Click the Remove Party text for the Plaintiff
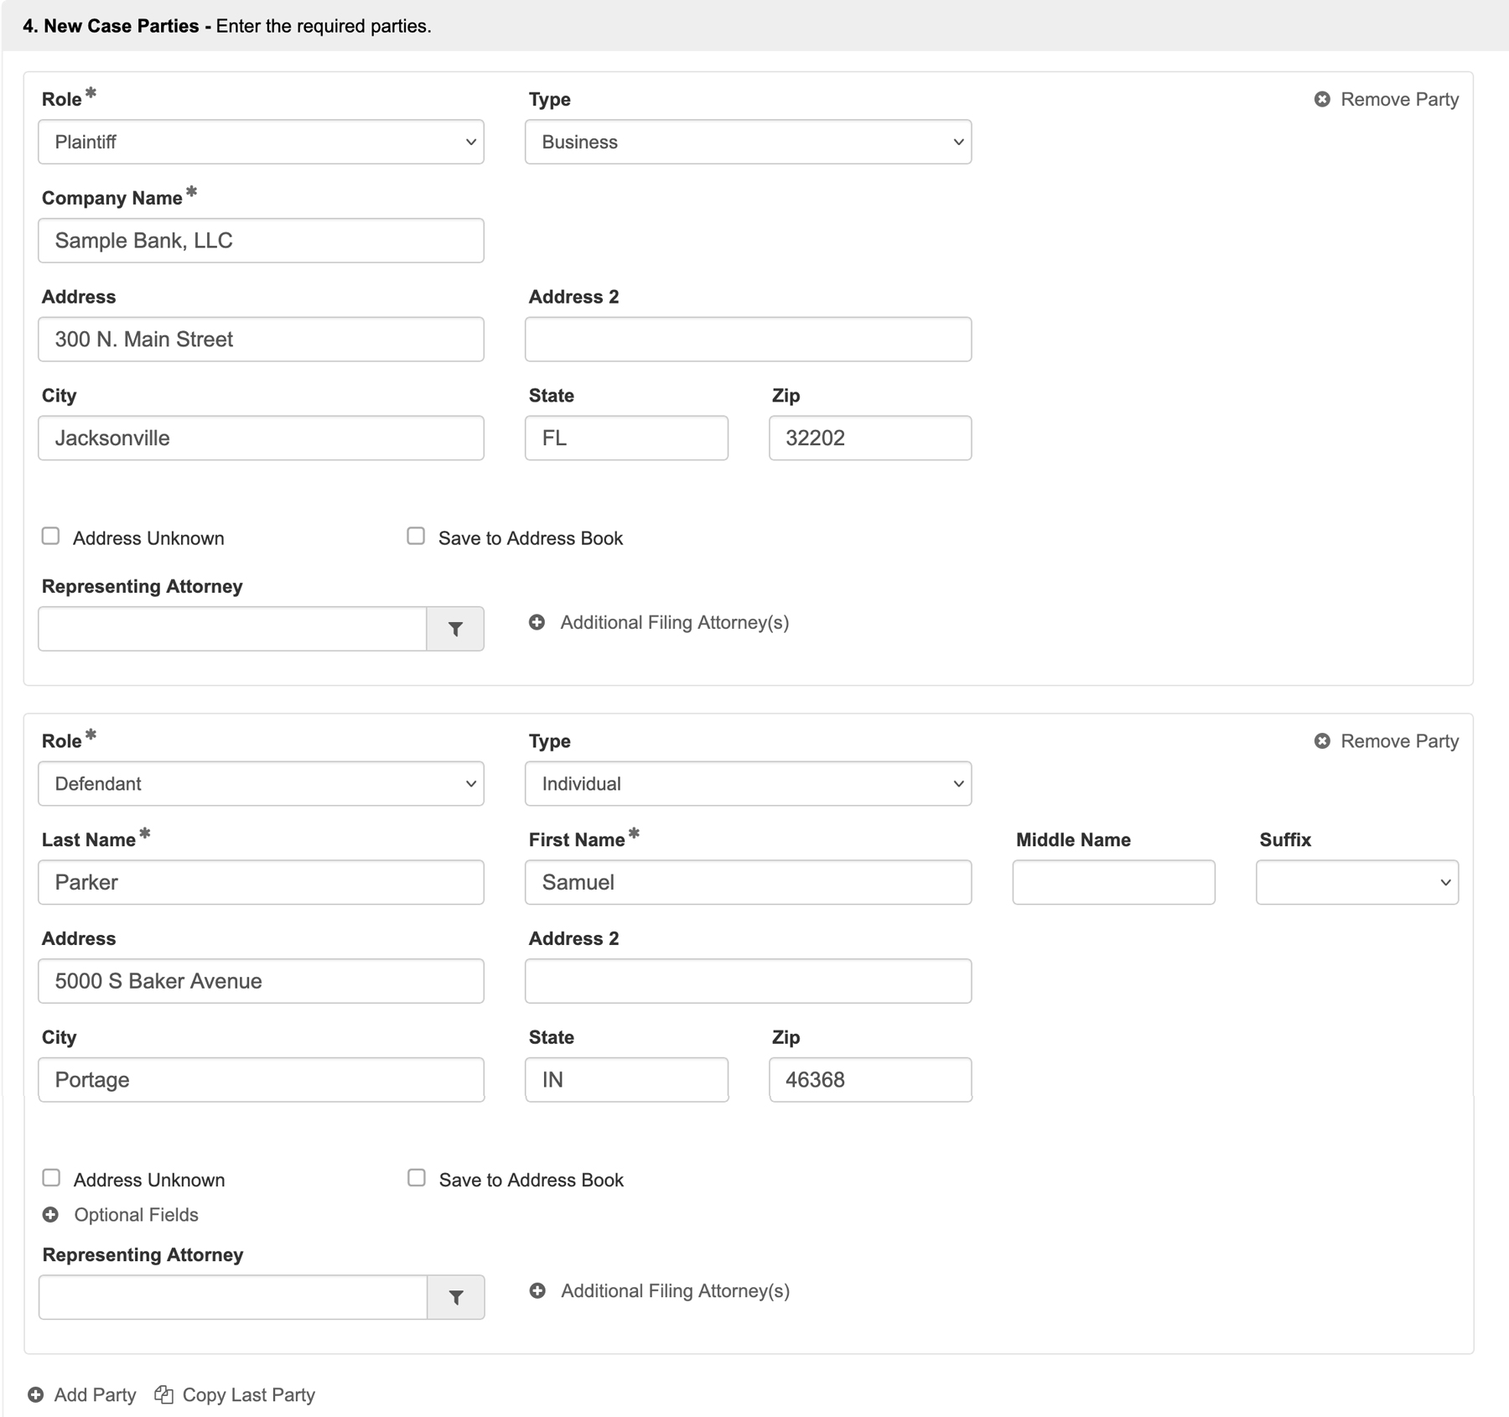 [x=1399, y=99]
